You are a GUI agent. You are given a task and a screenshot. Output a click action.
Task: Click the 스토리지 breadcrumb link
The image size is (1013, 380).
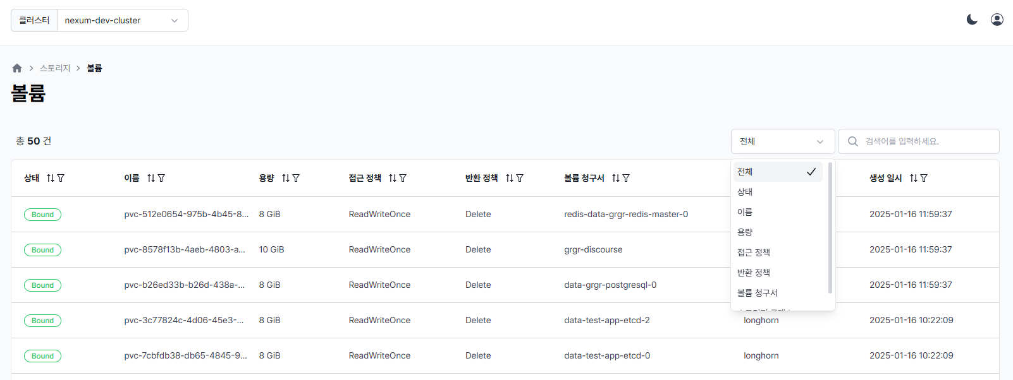coord(55,68)
